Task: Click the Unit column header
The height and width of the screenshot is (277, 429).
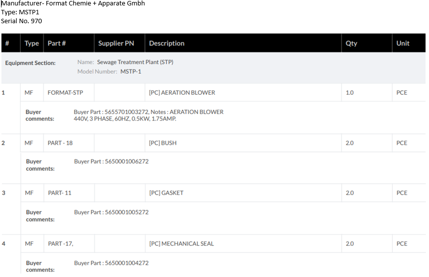Action: pyautogui.click(x=403, y=43)
